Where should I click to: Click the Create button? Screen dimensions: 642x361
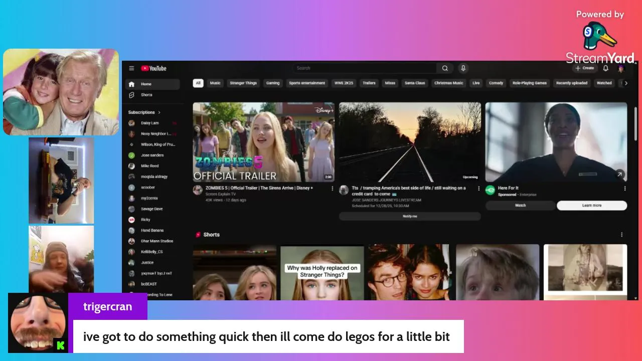click(585, 68)
